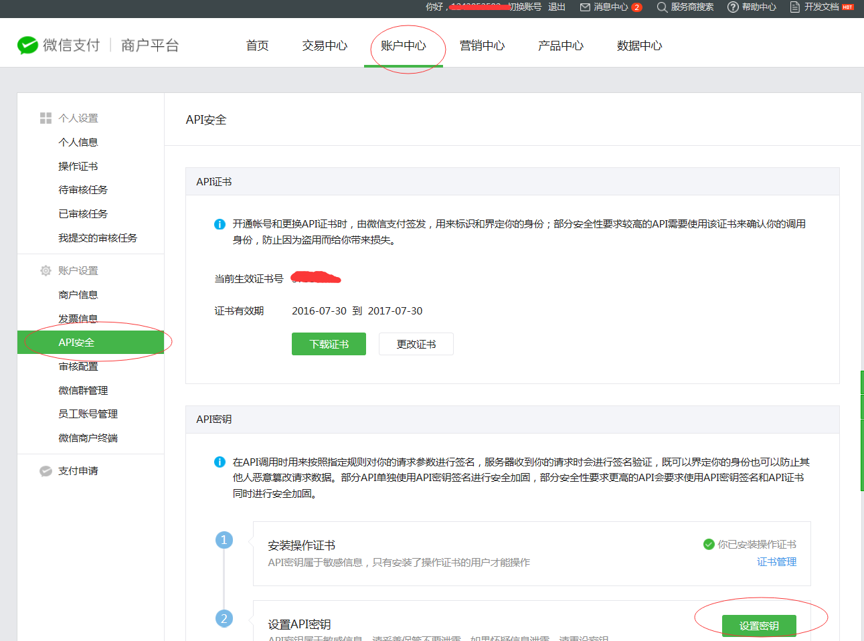Select 微信商户终端 in the sidebar

(x=88, y=438)
